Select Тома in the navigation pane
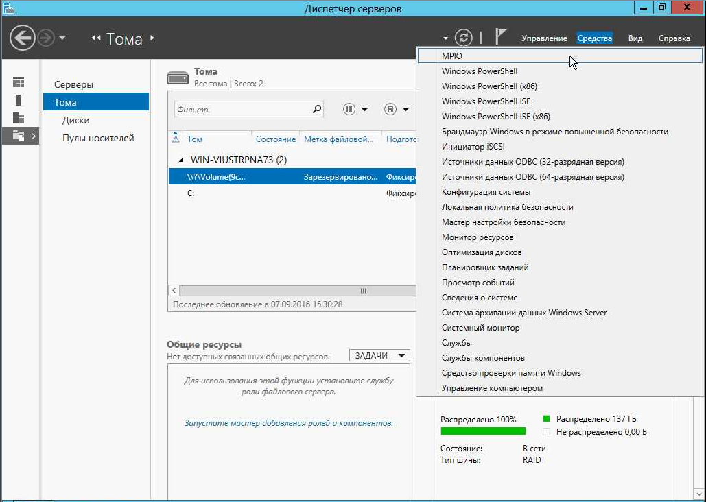This screenshot has width=706, height=502. 96,101
